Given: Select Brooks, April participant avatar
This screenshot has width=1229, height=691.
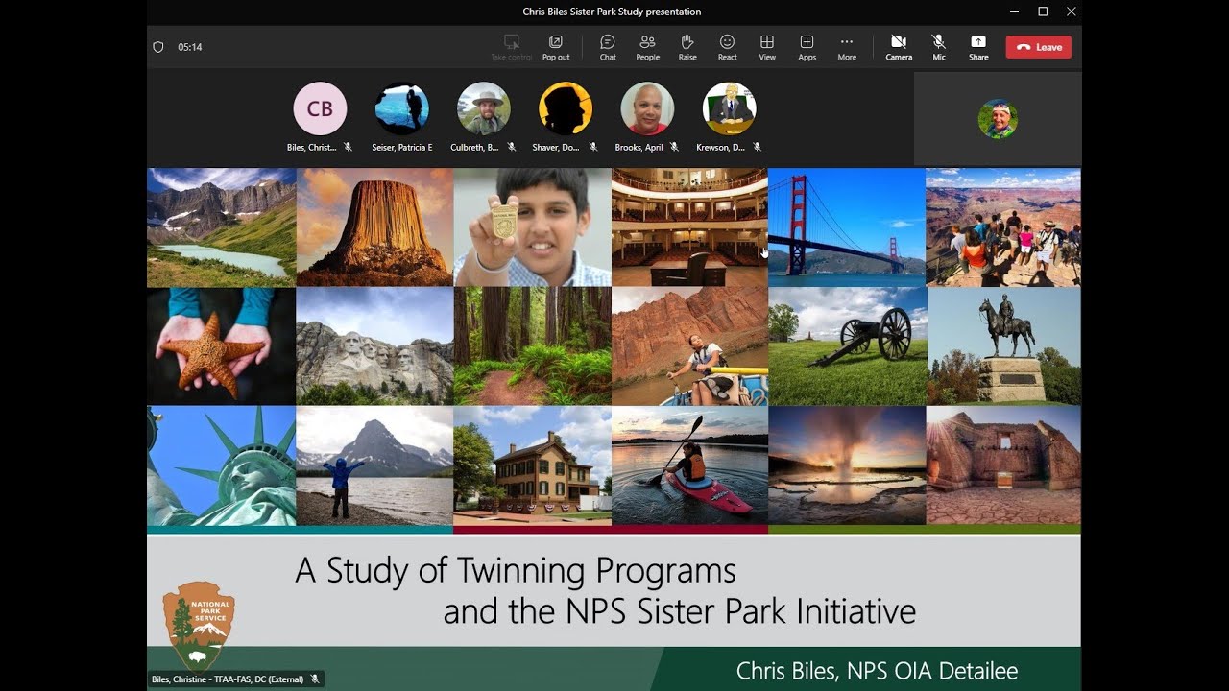Looking at the screenshot, I should tap(647, 108).
